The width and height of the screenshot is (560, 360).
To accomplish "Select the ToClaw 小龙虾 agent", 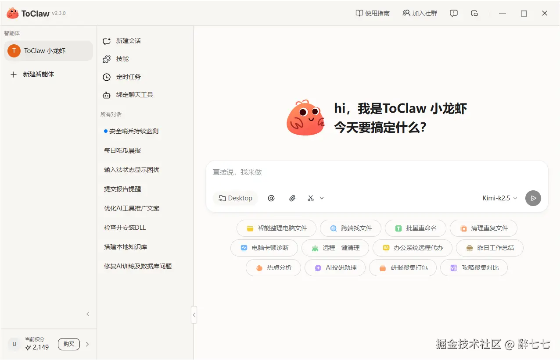I will 48,51.
